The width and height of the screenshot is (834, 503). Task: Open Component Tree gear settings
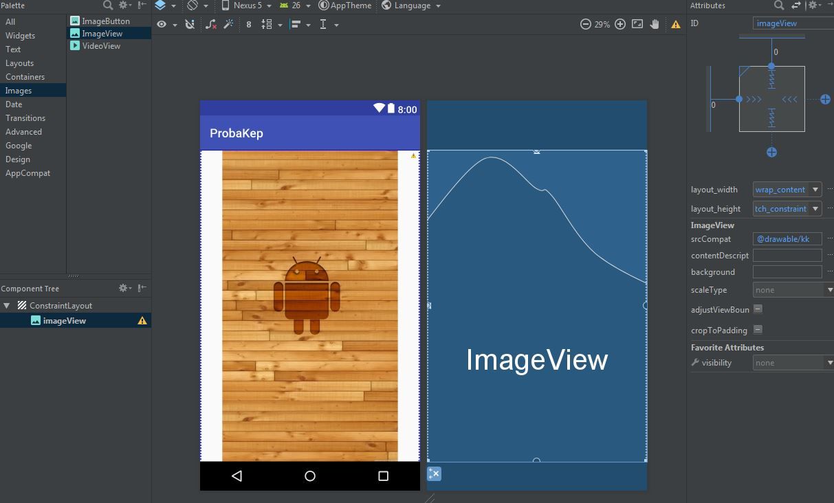tap(124, 289)
